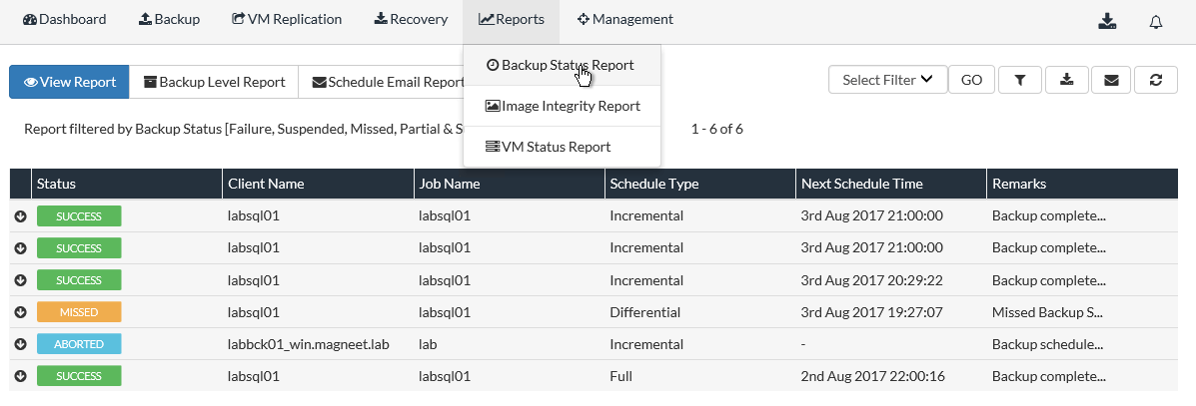This screenshot has width=1196, height=406.
Task: Click the notification bell icon
Action: click(1156, 22)
